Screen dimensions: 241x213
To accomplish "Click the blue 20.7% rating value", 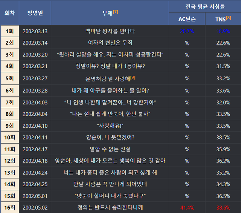I will (187, 31).
